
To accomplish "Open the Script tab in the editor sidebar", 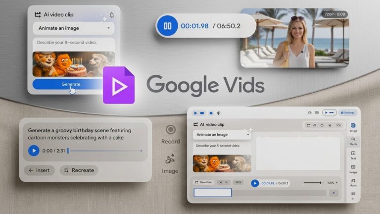I will coord(353,127).
